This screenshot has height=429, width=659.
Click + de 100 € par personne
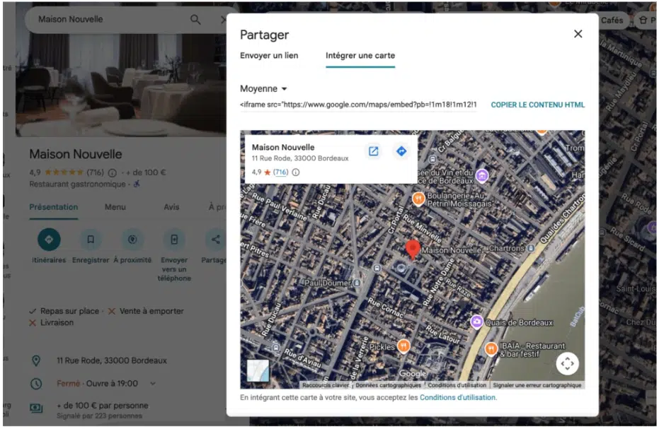coord(103,406)
